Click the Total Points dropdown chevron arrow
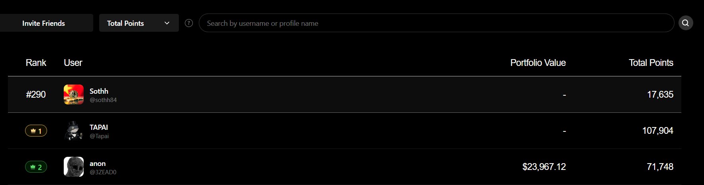This screenshot has width=704, height=185. [x=167, y=23]
